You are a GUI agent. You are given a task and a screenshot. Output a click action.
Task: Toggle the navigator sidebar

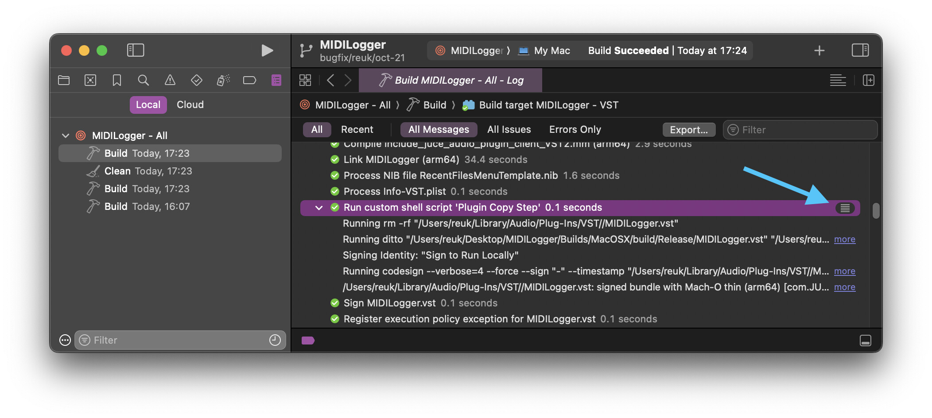[x=136, y=50]
